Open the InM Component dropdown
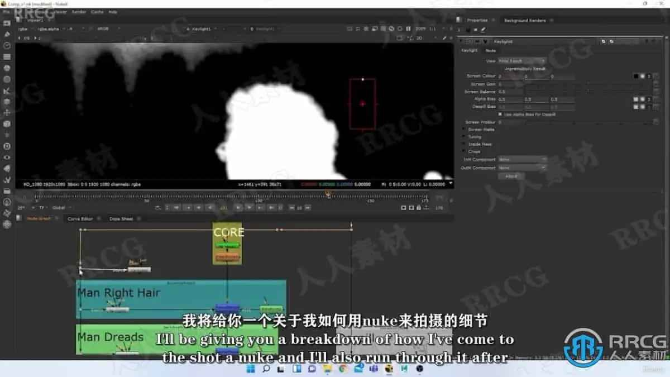670x377 pixels. pos(521,160)
